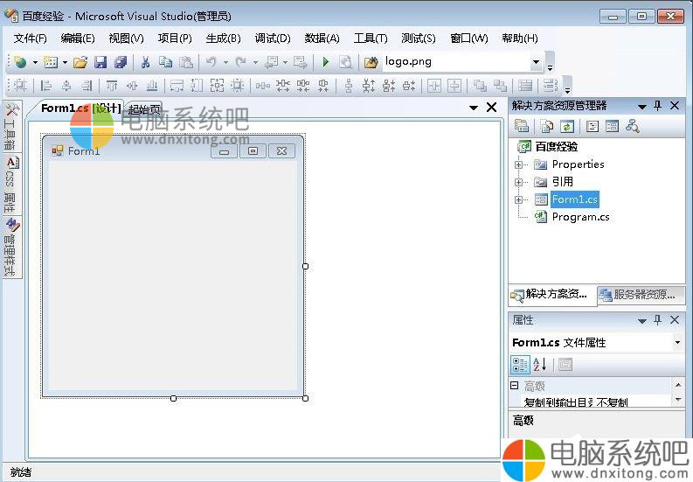Screen dimensions: 693x482
Task: Start debugging with the green play icon
Action: 326,62
